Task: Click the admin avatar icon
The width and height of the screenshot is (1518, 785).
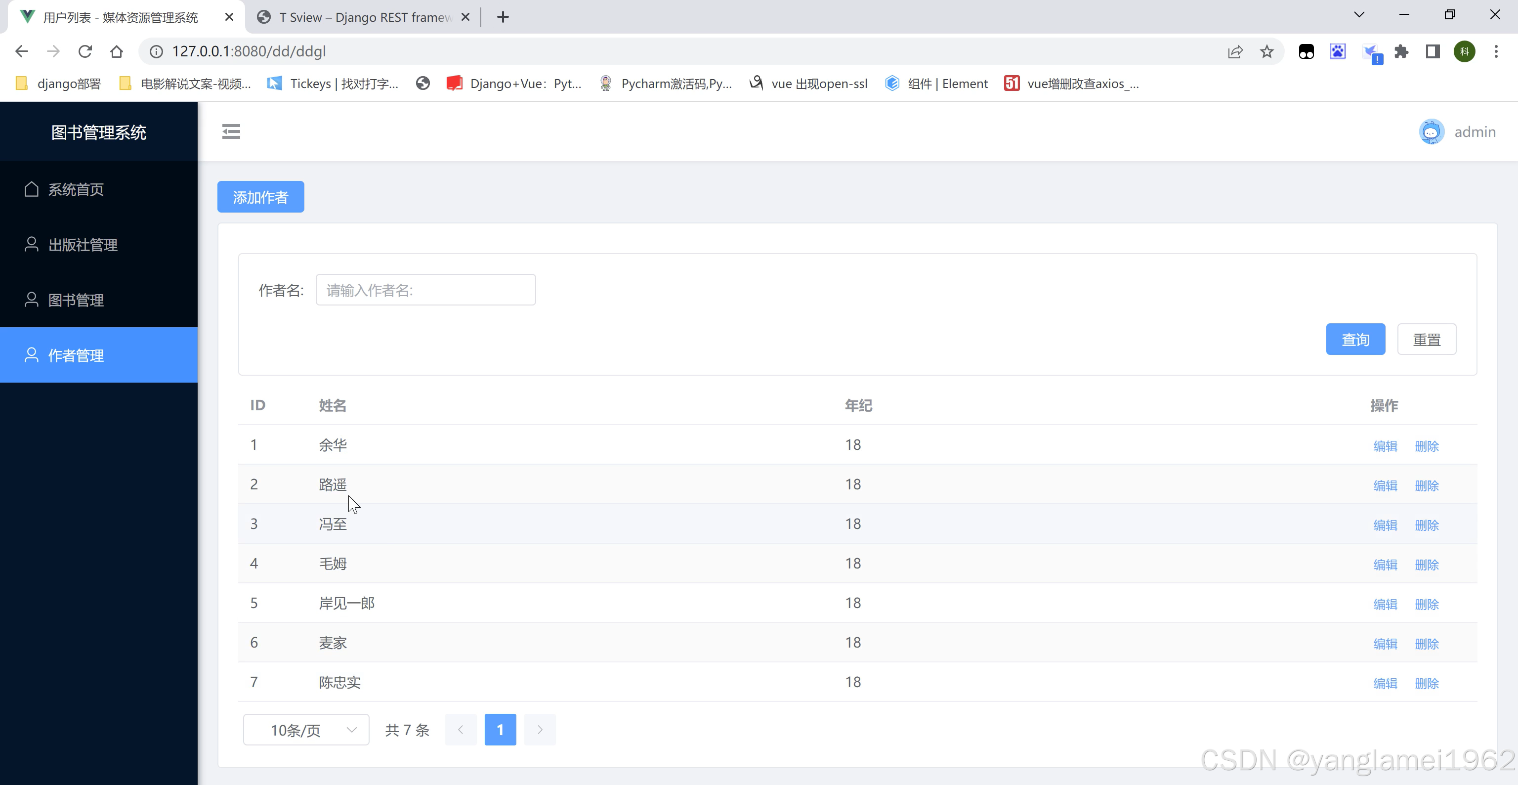Action: (x=1432, y=131)
